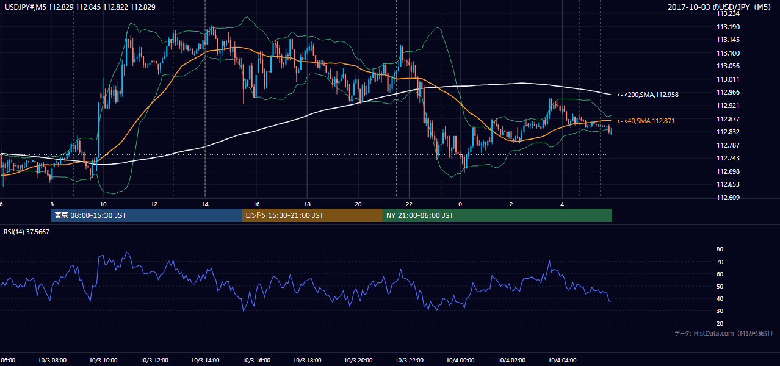Click RSI axis level 40
Viewport: 780px width, 366px height.
pos(720,298)
